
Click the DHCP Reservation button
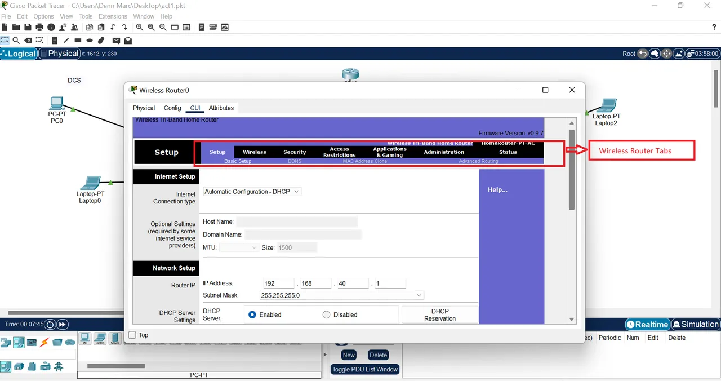click(440, 314)
